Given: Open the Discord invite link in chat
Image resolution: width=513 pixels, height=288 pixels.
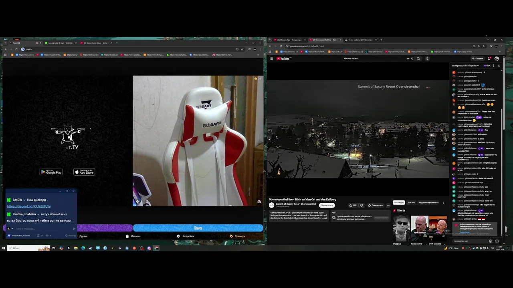Looking at the screenshot, I should pyautogui.click(x=28, y=206).
